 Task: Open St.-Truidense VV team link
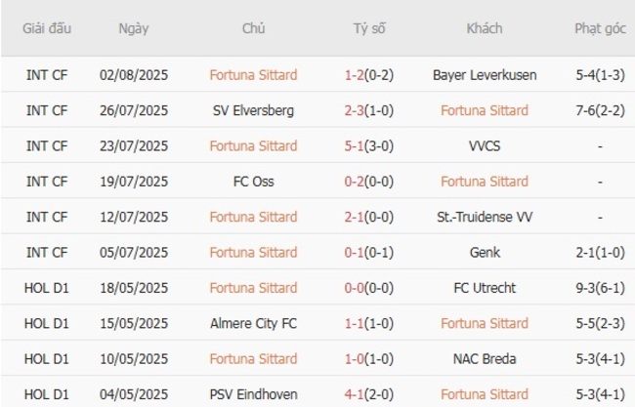pos(484,217)
